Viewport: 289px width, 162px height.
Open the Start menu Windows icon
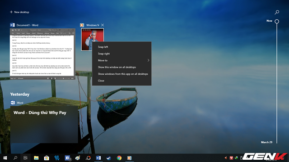tap(5, 158)
